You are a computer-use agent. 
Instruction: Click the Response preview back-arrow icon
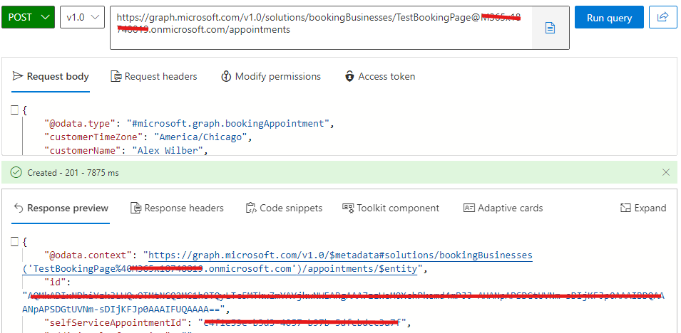(19, 208)
